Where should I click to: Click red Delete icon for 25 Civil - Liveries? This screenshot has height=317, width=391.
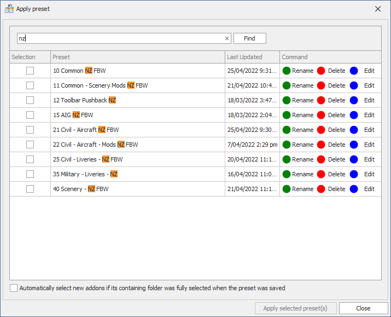[321, 159]
